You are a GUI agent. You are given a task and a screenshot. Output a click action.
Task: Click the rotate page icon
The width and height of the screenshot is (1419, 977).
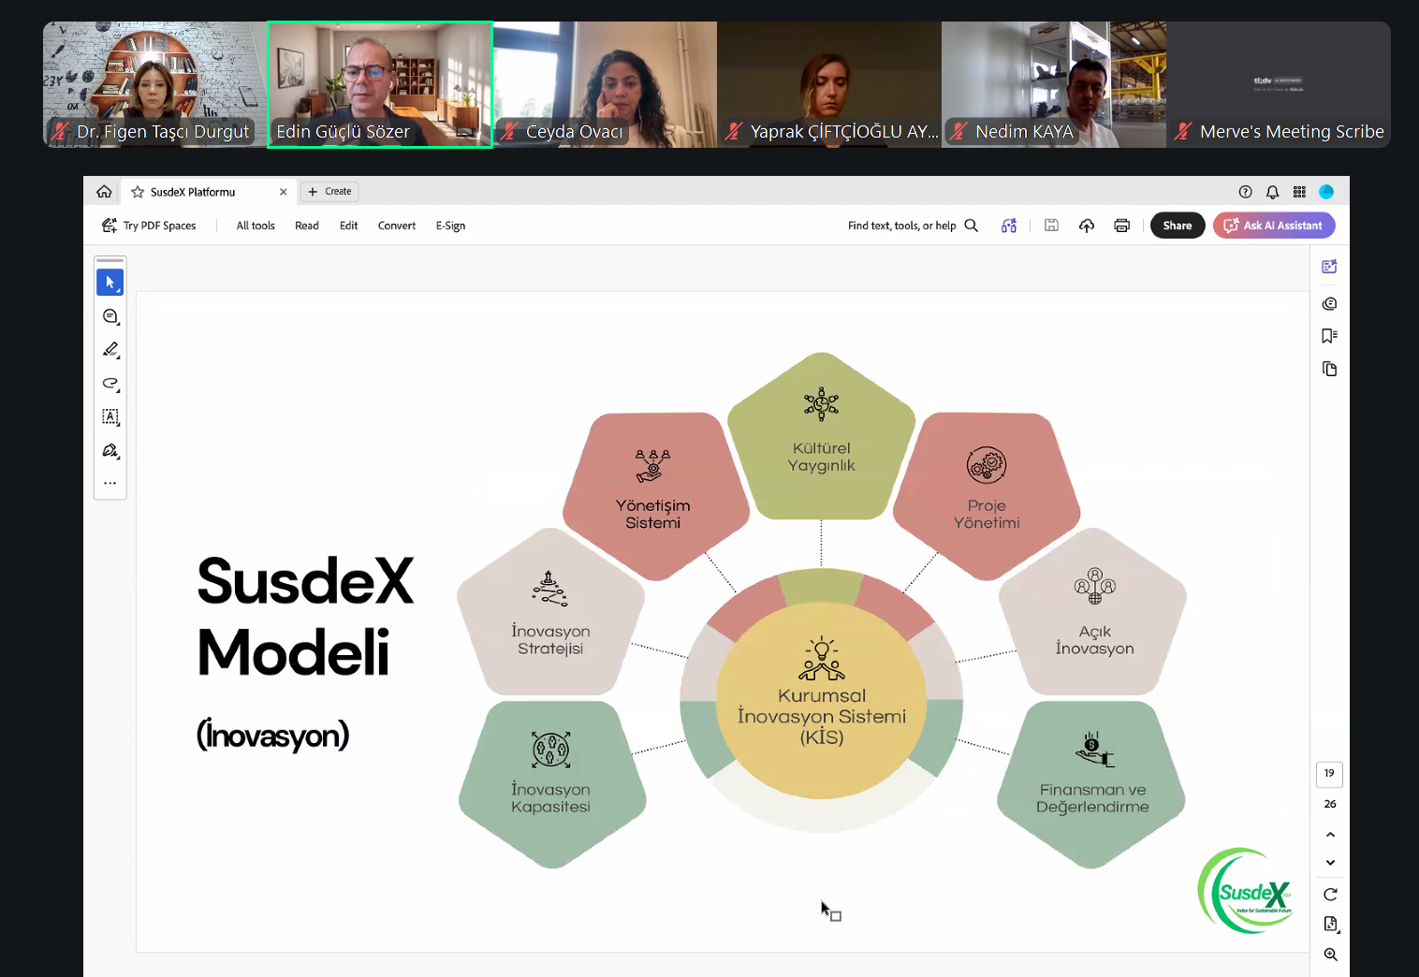[1330, 895]
